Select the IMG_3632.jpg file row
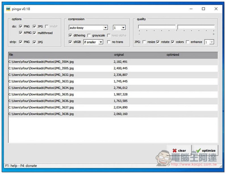This screenshot has width=226, height=174. pyautogui.click(x=113, y=75)
